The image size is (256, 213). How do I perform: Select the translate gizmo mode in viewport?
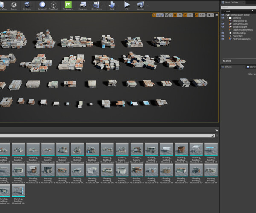[154, 15]
